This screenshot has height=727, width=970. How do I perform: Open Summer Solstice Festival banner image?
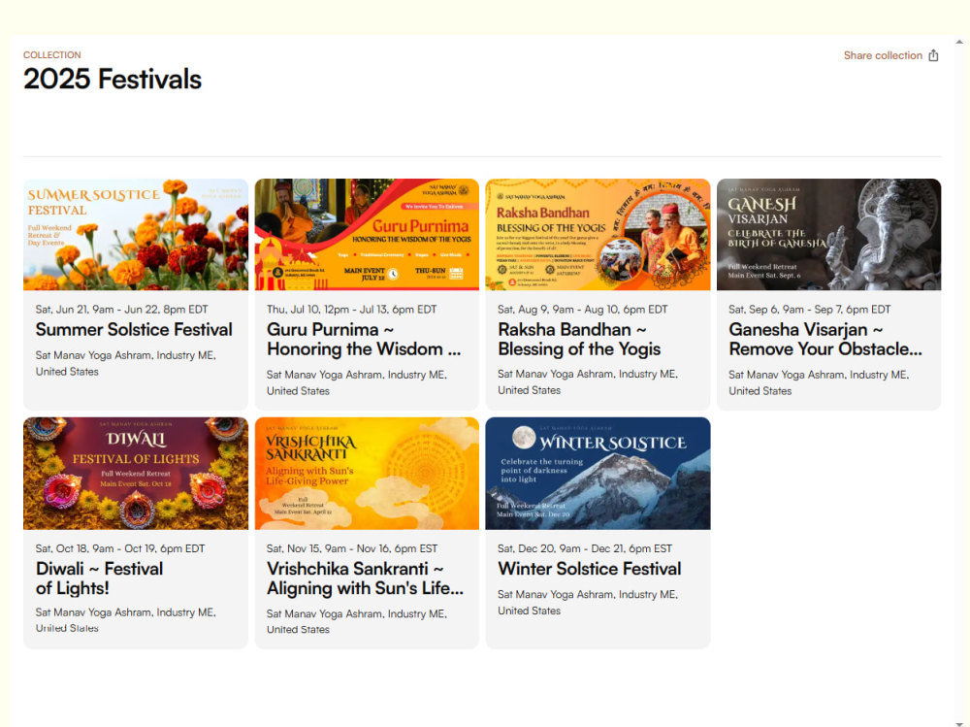tap(136, 235)
